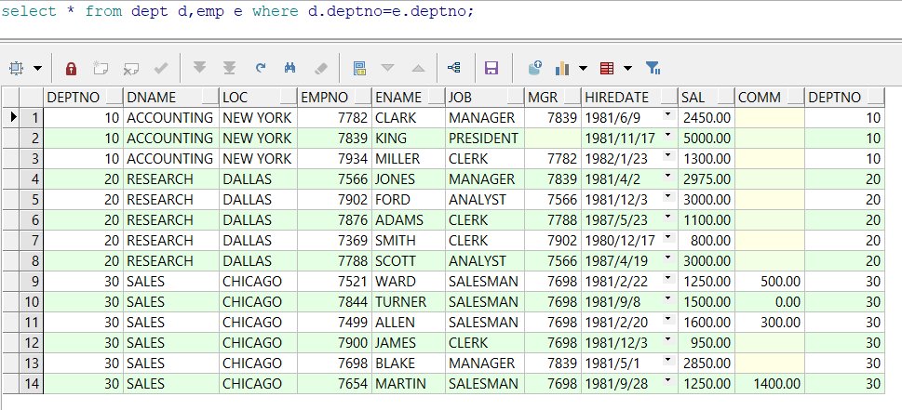The image size is (902, 410).
Task: Click the small sort button beside EMPNO
Action: coord(364,97)
